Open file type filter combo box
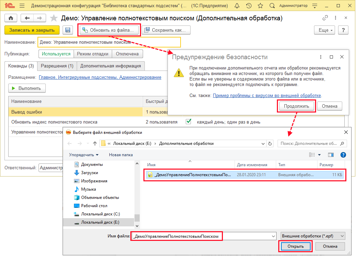 [x=313, y=236]
